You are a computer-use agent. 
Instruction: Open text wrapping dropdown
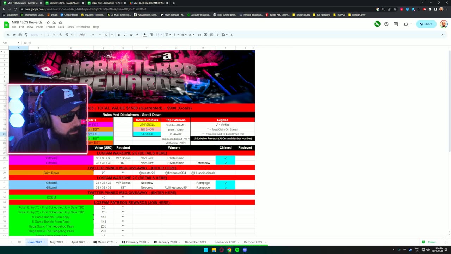183,35
